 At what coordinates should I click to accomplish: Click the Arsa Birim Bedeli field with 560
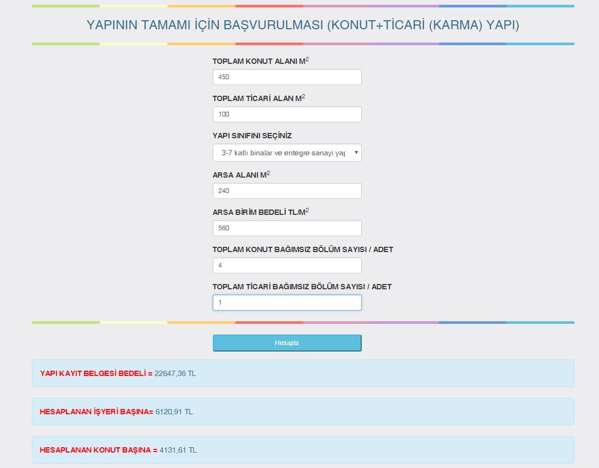point(287,228)
